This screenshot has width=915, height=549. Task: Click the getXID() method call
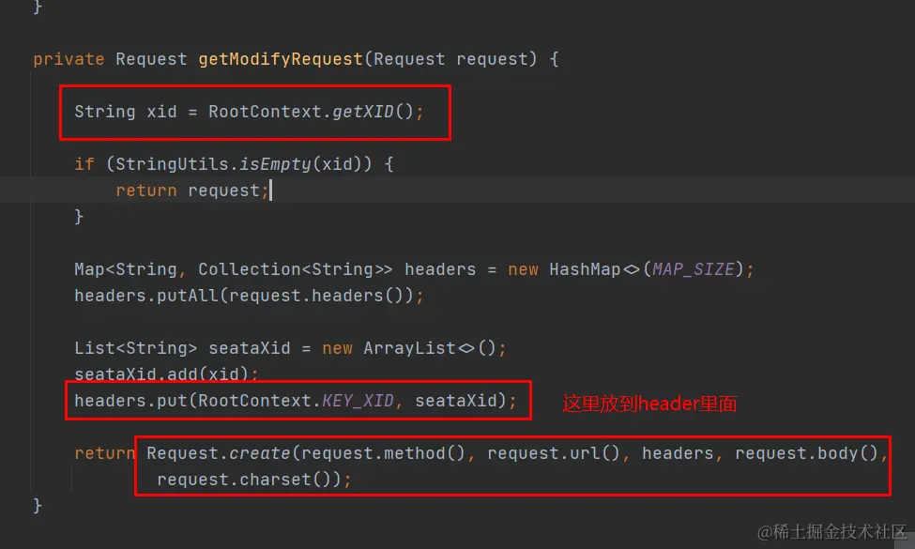pos(373,112)
